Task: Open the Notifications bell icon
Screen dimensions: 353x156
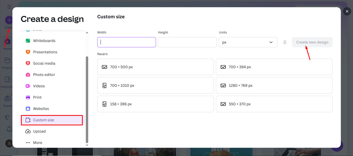Action: click(x=9, y=129)
